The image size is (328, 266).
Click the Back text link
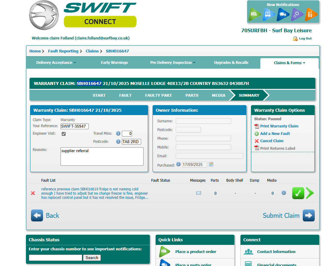[52, 215]
